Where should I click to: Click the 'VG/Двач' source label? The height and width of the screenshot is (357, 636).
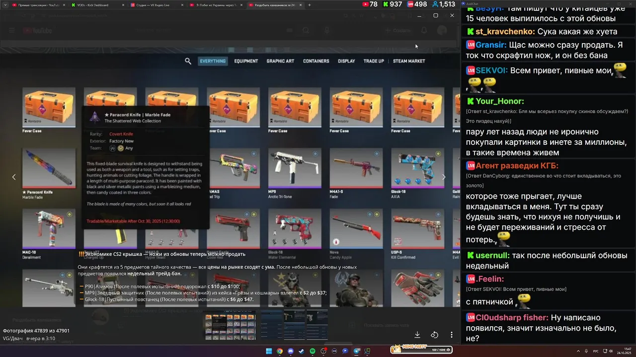[13, 339]
